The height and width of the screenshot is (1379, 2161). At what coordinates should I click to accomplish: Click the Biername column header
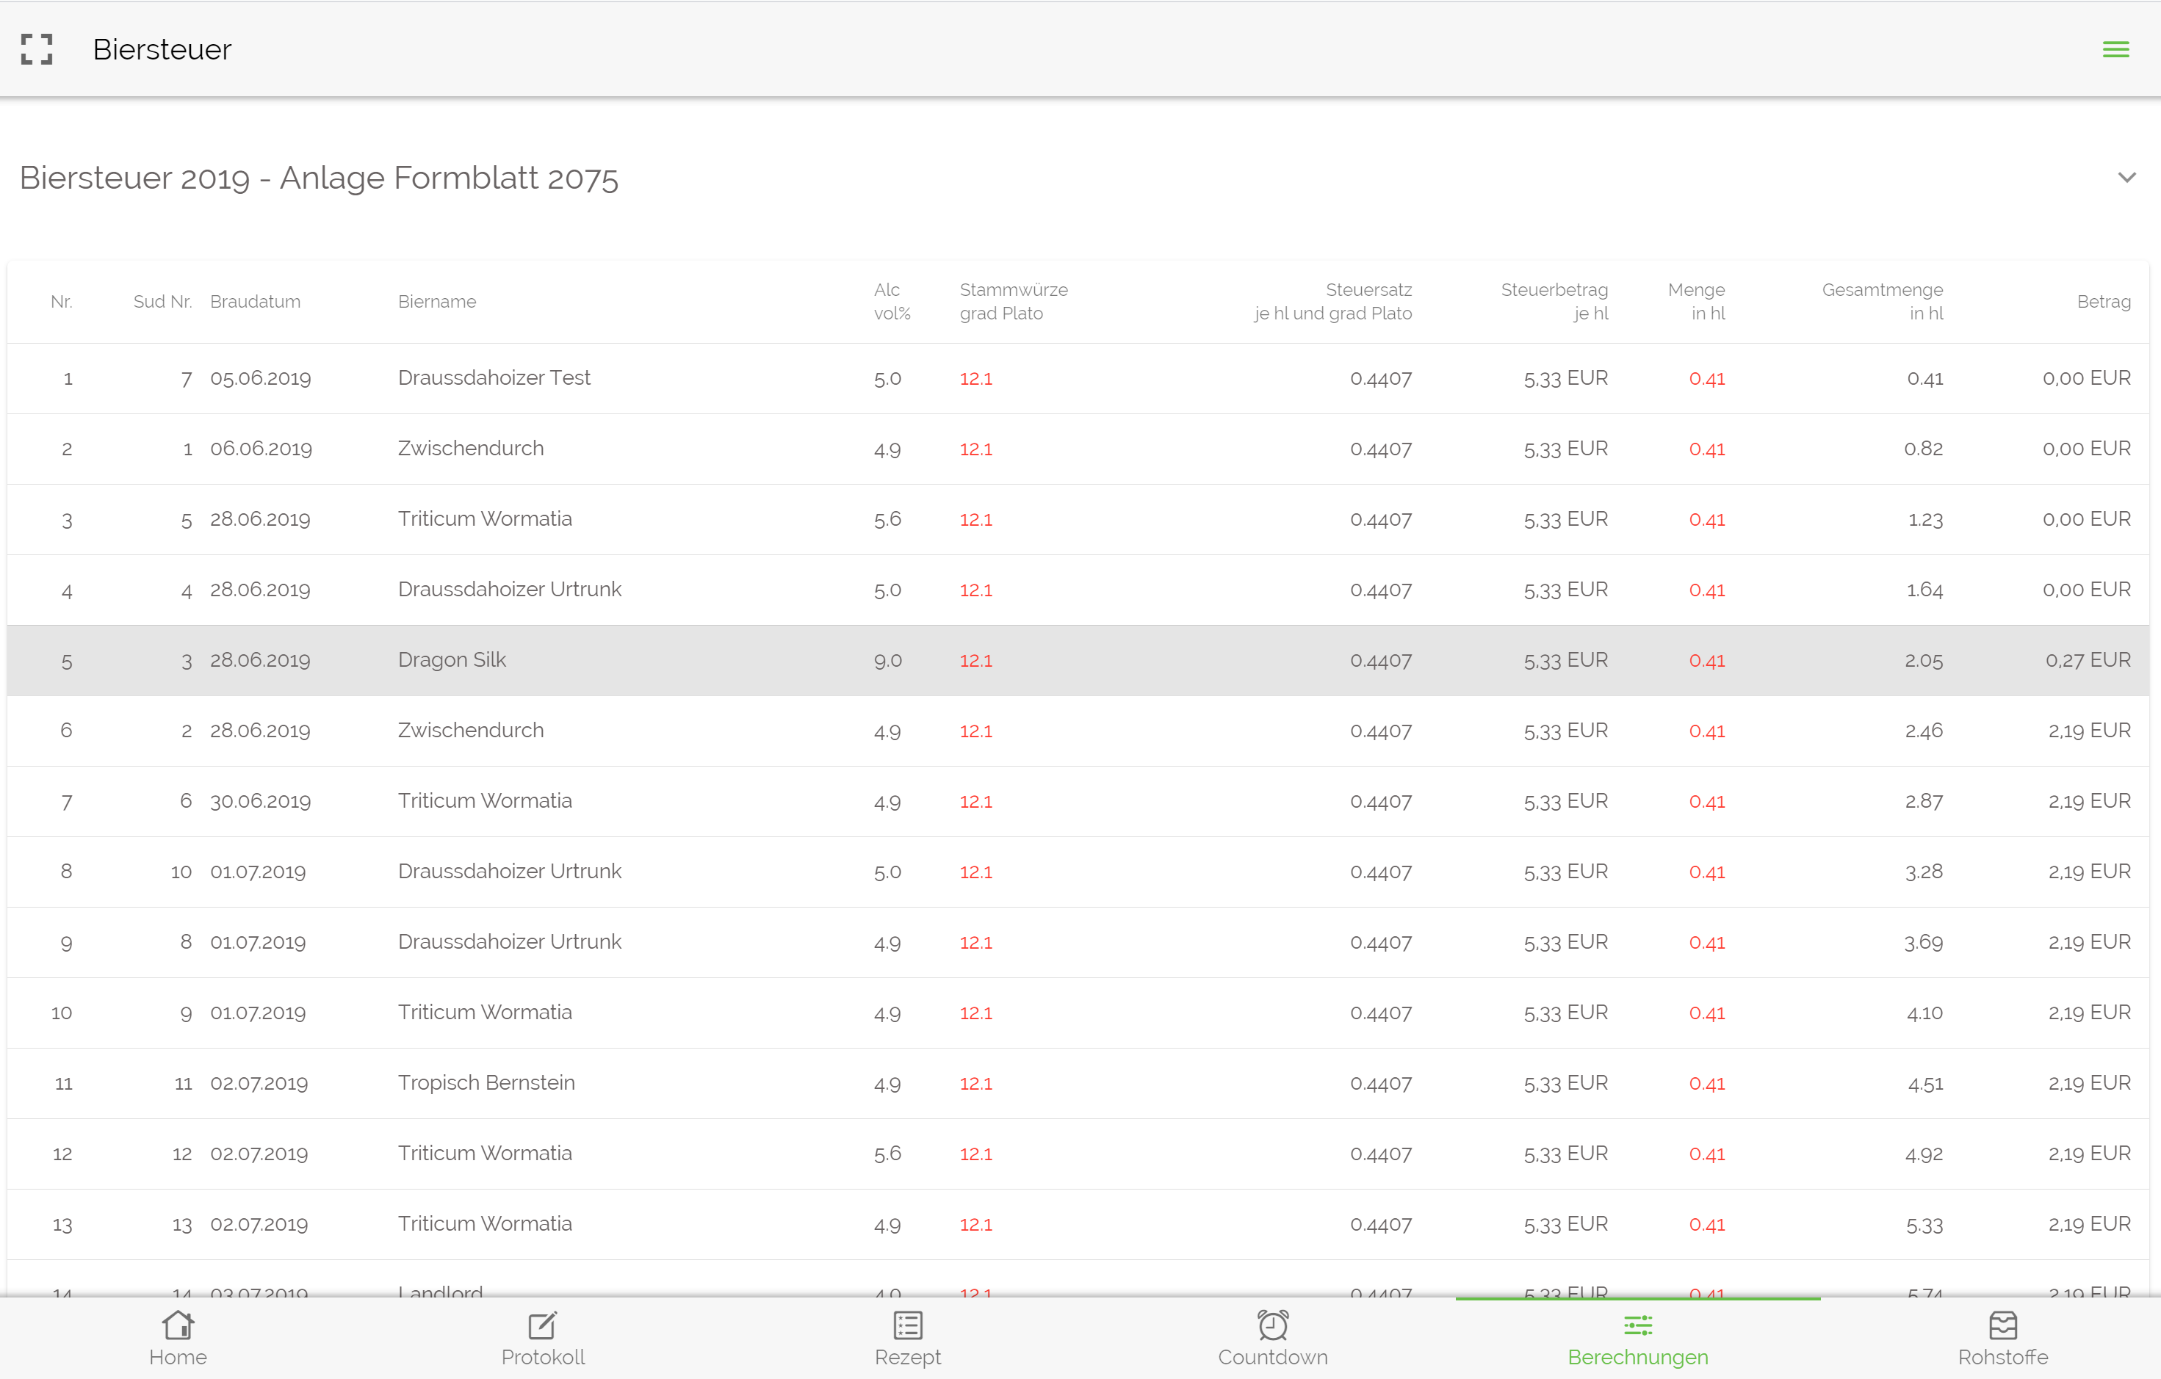(x=436, y=302)
